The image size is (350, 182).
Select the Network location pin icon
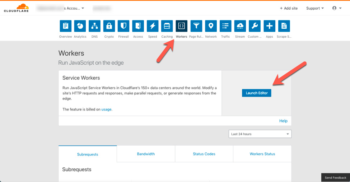(x=211, y=26)
